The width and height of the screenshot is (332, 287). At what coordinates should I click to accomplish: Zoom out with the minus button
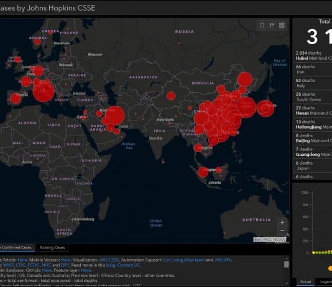point(282,230)
